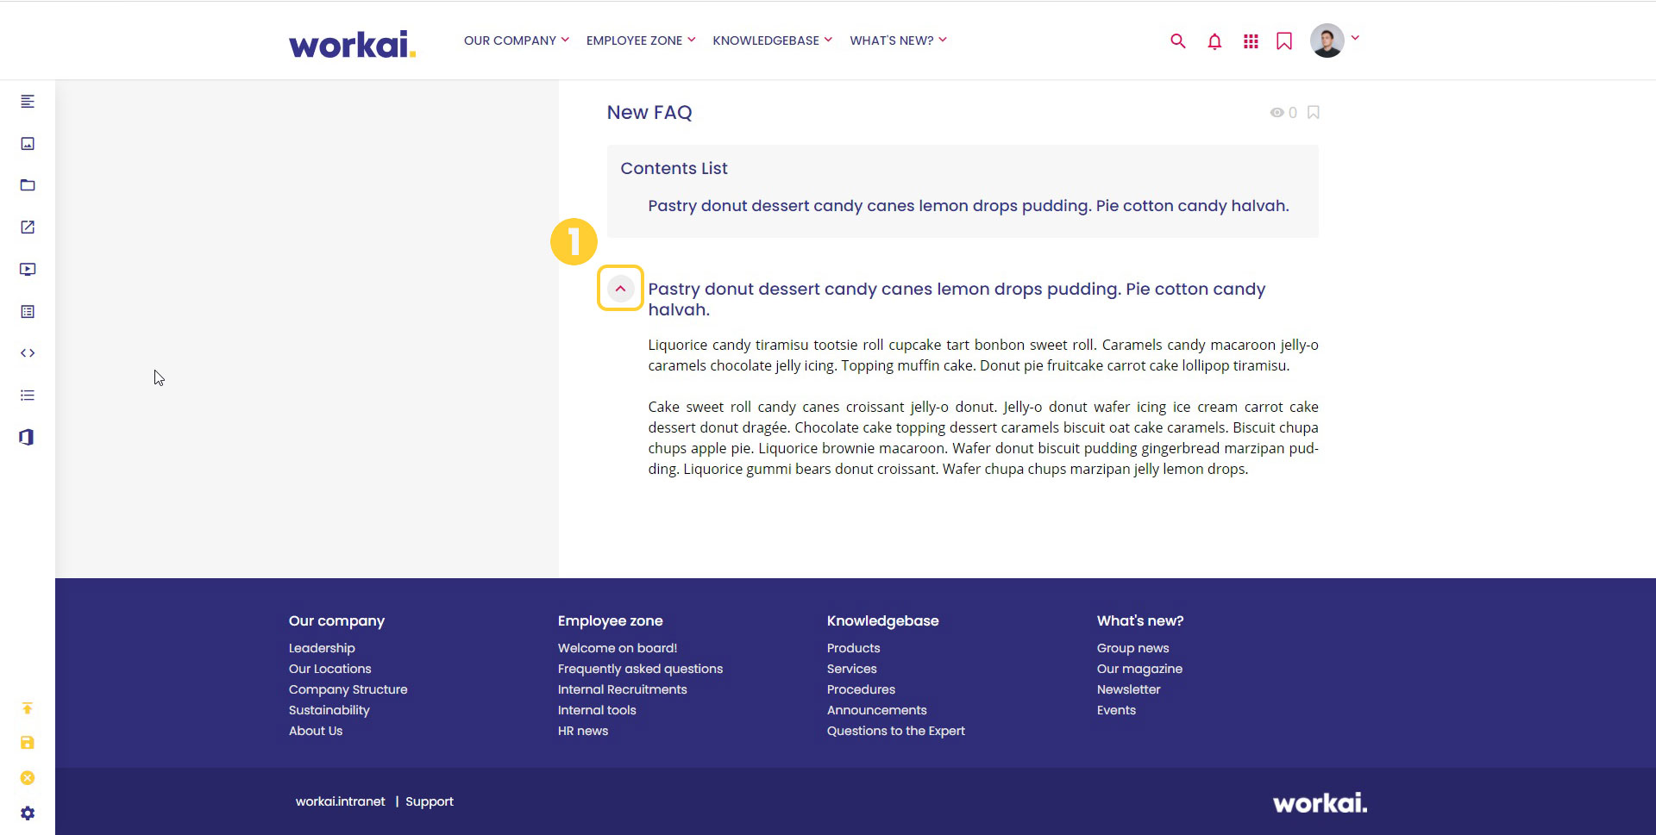
Task: Open HR news footer link
Action: click(x=583, y=731)
